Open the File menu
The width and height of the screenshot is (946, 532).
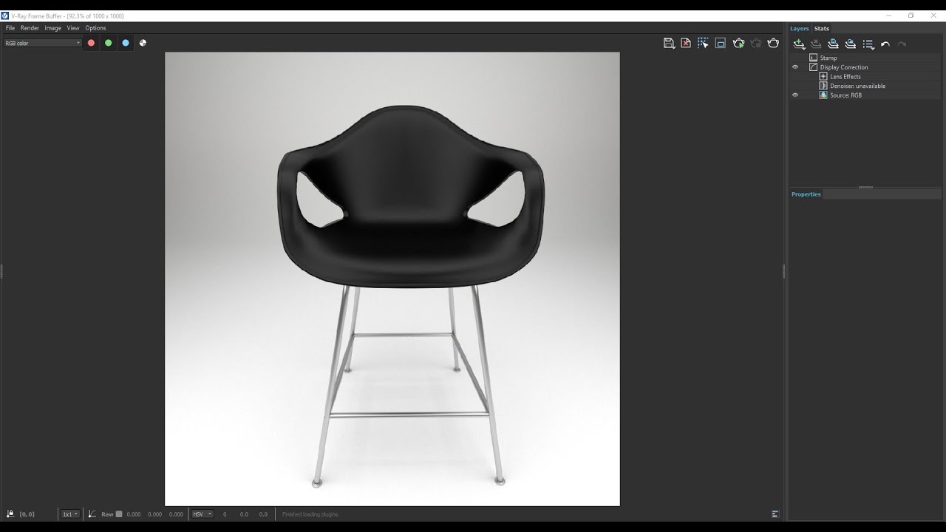coord(10,28)
